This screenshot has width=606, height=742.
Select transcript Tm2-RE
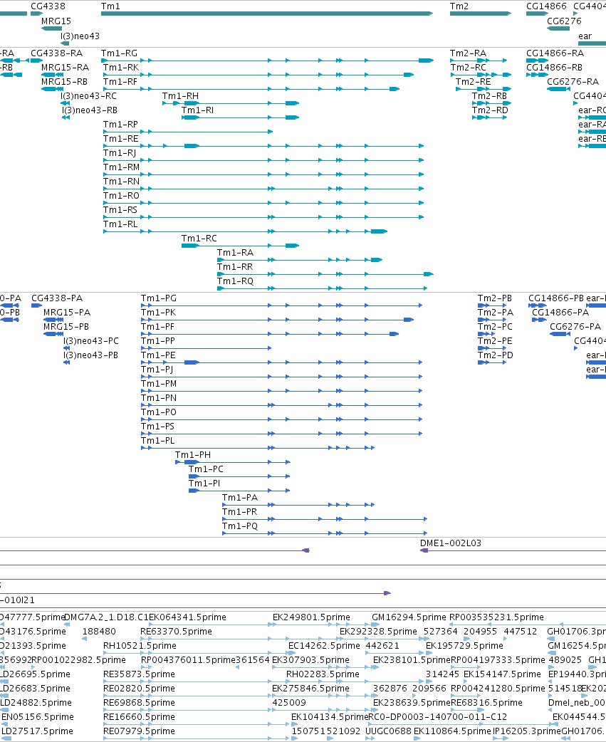click(x=484, y=89)
